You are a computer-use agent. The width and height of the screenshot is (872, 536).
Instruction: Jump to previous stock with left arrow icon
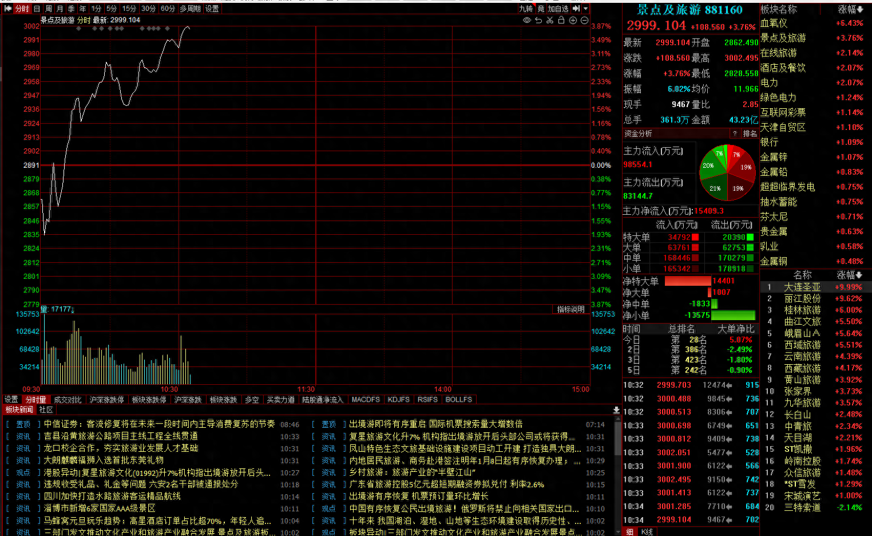(8, 9)
